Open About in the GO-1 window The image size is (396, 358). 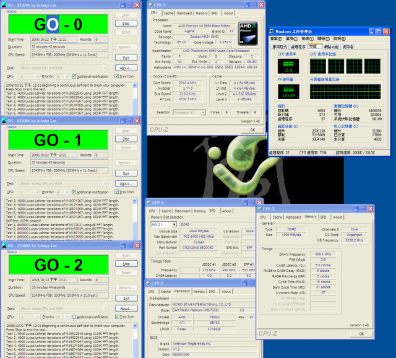(126, 183)
